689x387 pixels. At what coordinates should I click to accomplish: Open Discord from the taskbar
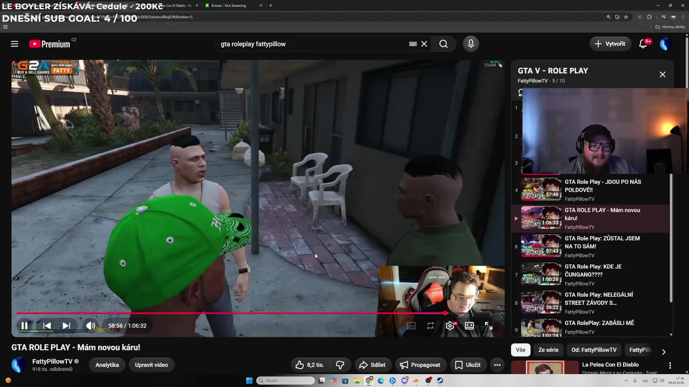coord(405,381)
